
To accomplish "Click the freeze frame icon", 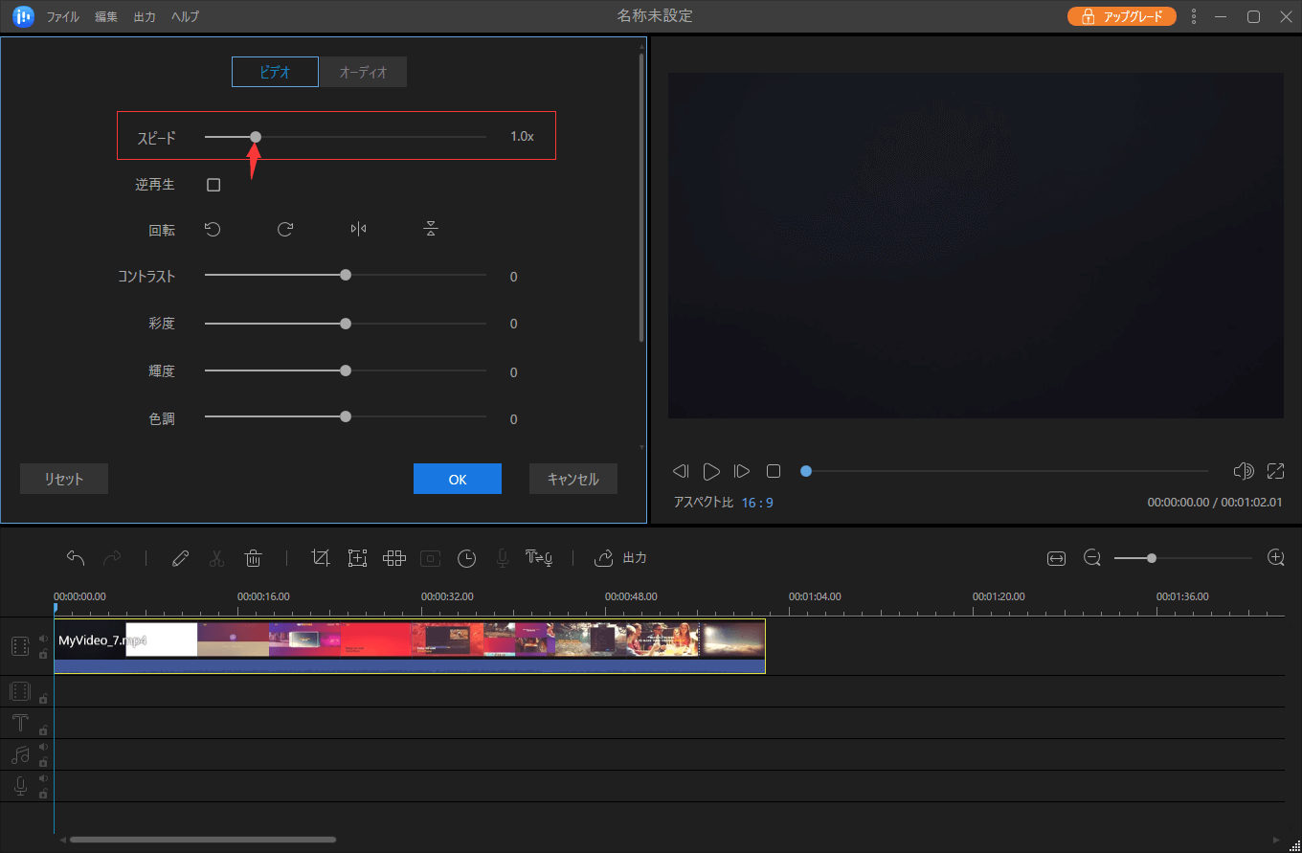I will [430, 558].
